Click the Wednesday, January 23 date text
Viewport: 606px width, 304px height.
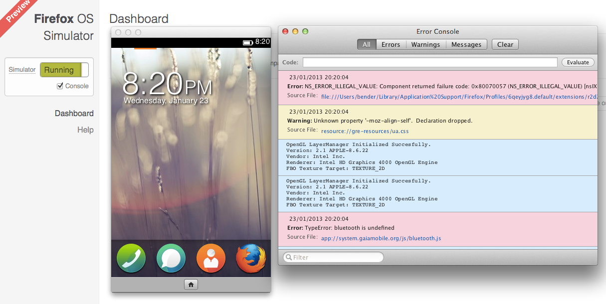(166, 100)
